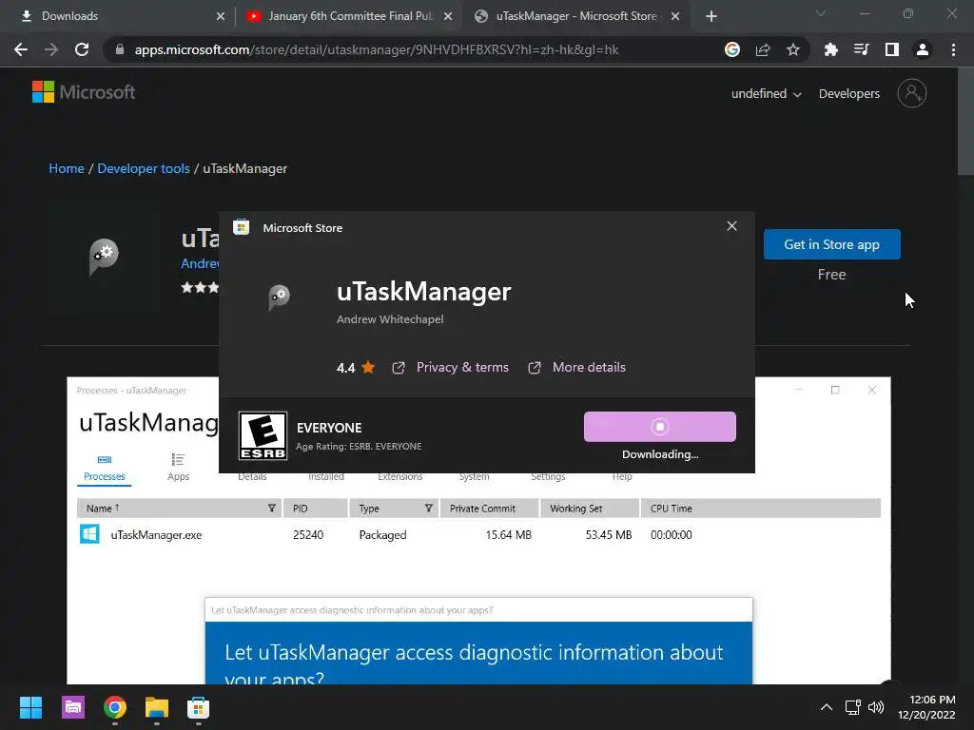Toggle the browser side panel
Image resolution: width=974 pixels, height=730 pixels.
coord(891,49)
